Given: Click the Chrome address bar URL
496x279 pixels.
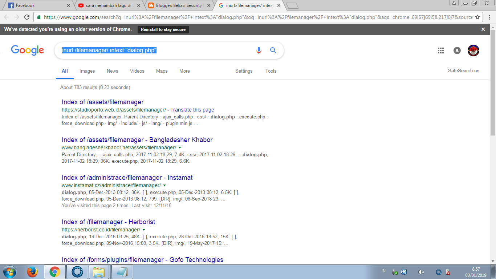Looking at the screenshot, I should [x=258, y=17].
